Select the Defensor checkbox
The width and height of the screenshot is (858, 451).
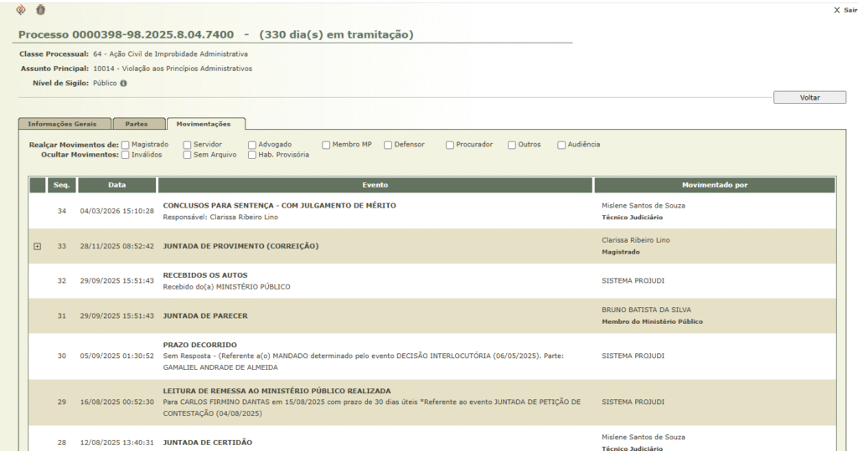[x=388, y=145]
